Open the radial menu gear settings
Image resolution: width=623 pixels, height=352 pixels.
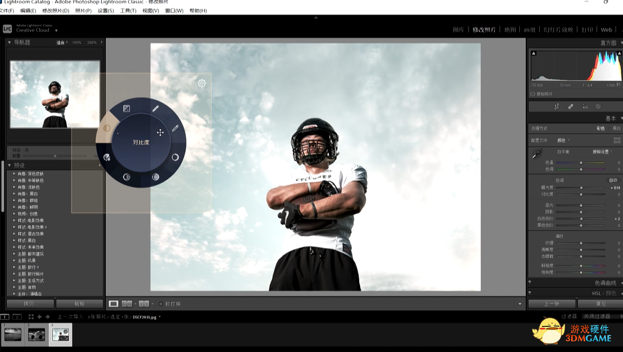(201, 83)
